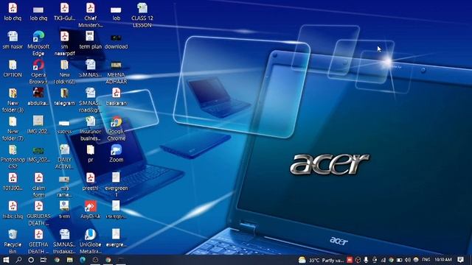Select the DAILY ACTIVI document icon
Image resolution: width=472 pixels, height=265 pixels.
point(64,156)
